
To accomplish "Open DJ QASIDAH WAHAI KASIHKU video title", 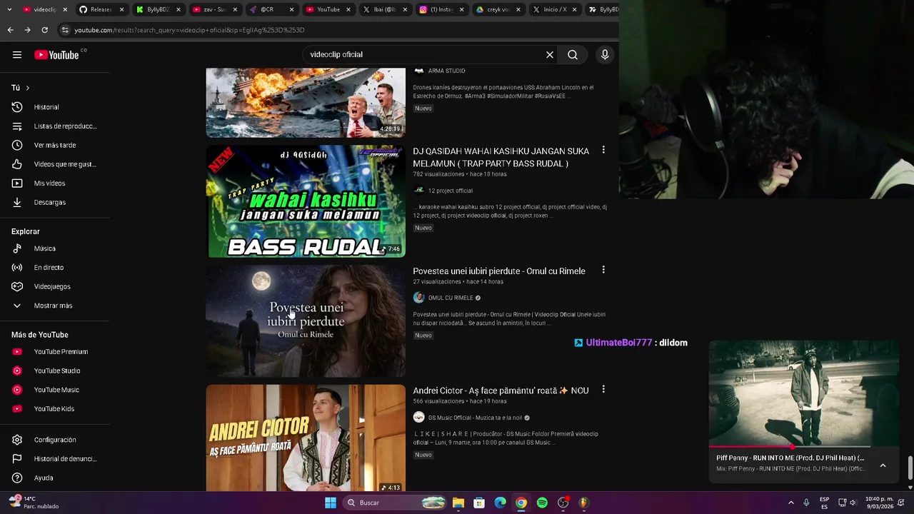I will [x=501, y=157].
